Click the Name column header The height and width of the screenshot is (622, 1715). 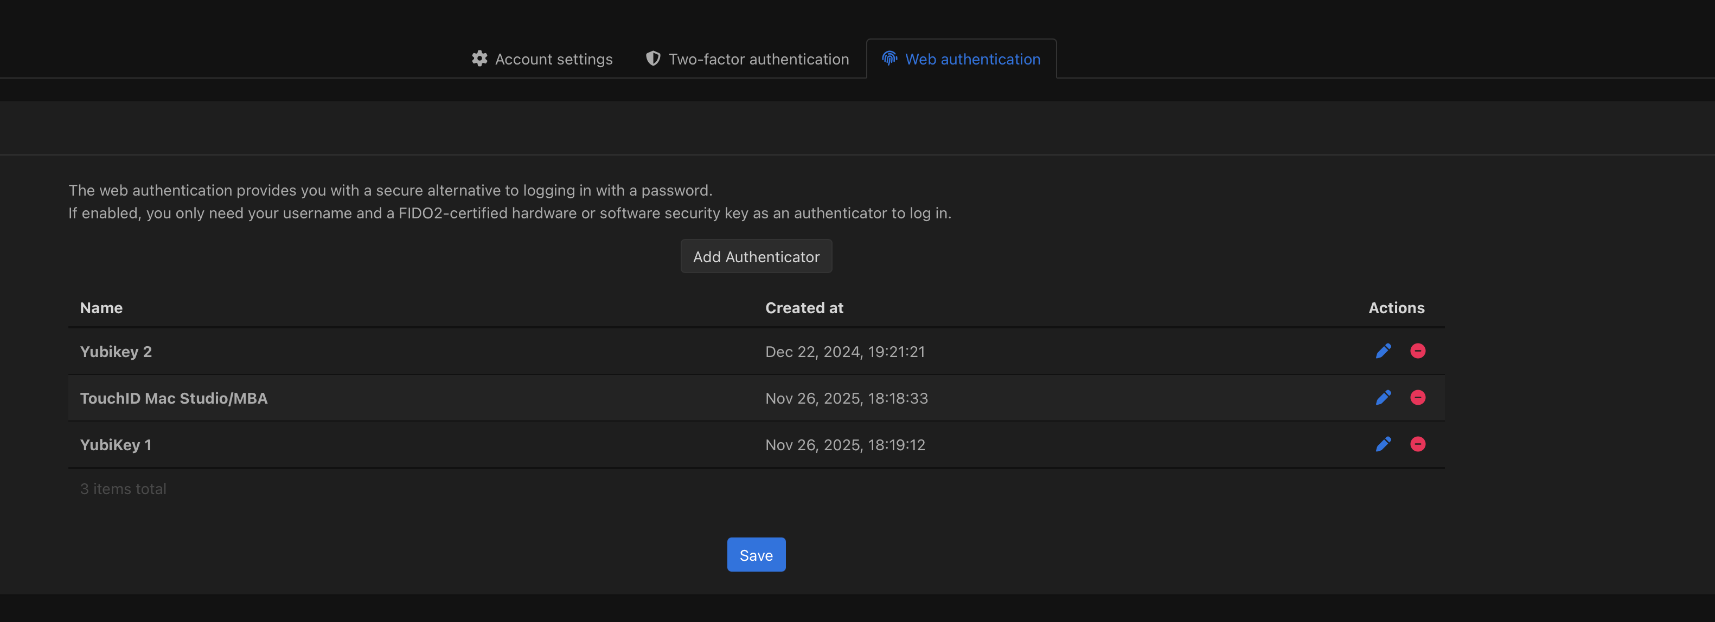coord(101,308)
